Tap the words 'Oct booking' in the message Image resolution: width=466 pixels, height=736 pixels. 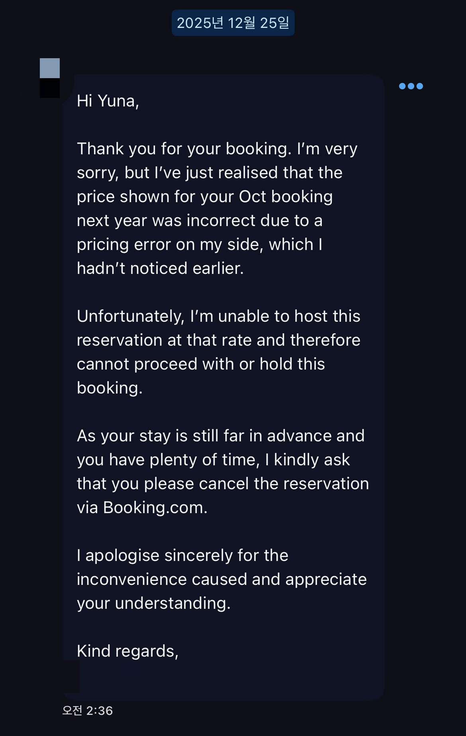coord(286,197)
